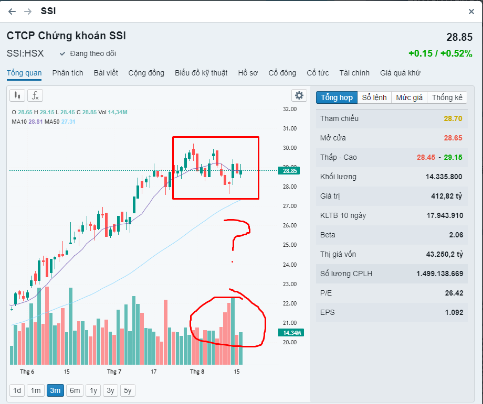Viewport: 483px width, 404px height.
Task: Open the candlestick chart type selector
Action: click(x=17, y=95)
